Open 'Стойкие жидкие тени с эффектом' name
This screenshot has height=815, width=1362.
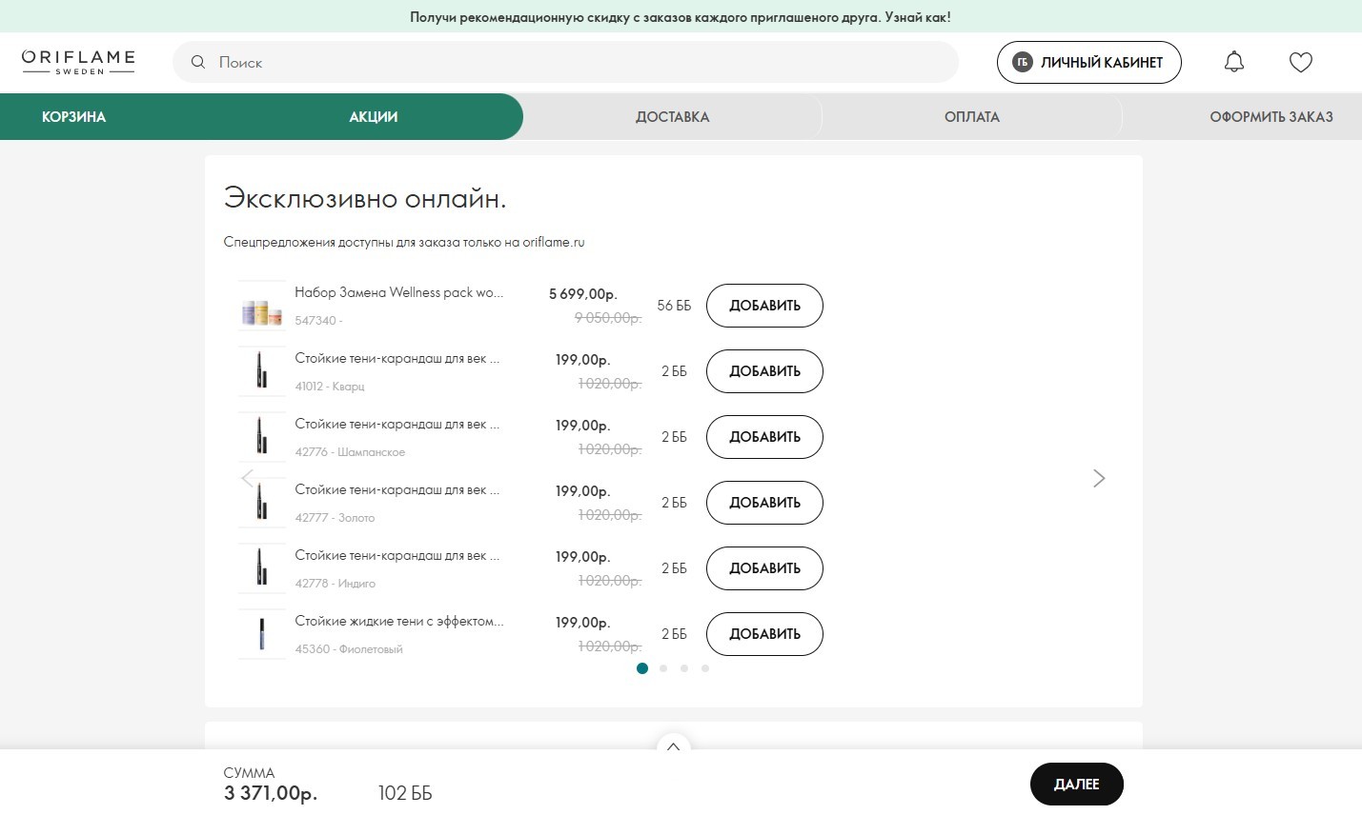point(399,622)
